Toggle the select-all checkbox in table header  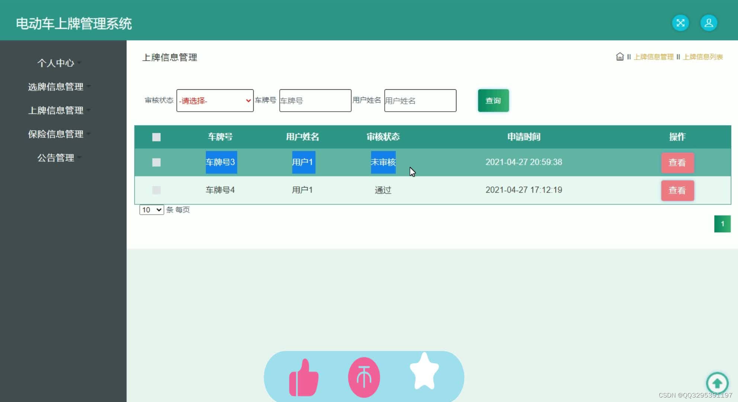[156, 137]
